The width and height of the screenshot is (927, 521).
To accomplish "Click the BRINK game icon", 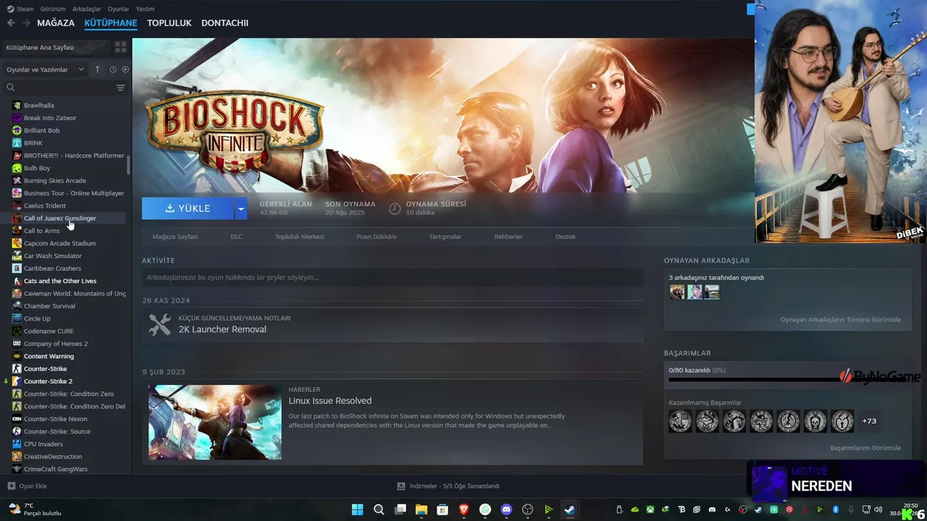I will click(x=17, y=143).
